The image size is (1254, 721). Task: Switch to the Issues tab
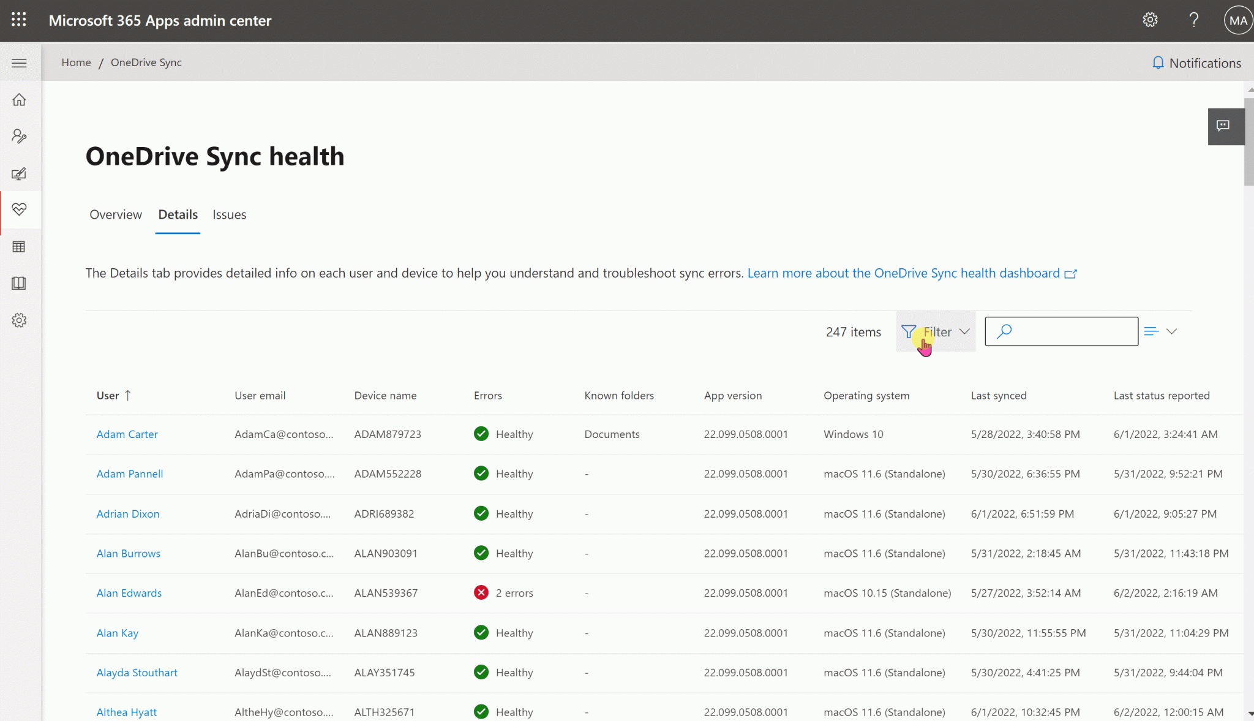pos(229,214)
